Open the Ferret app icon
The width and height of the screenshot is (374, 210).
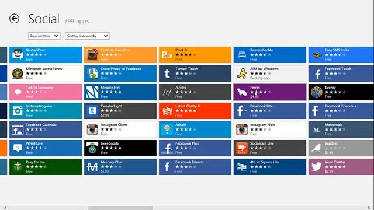point(242,92)
